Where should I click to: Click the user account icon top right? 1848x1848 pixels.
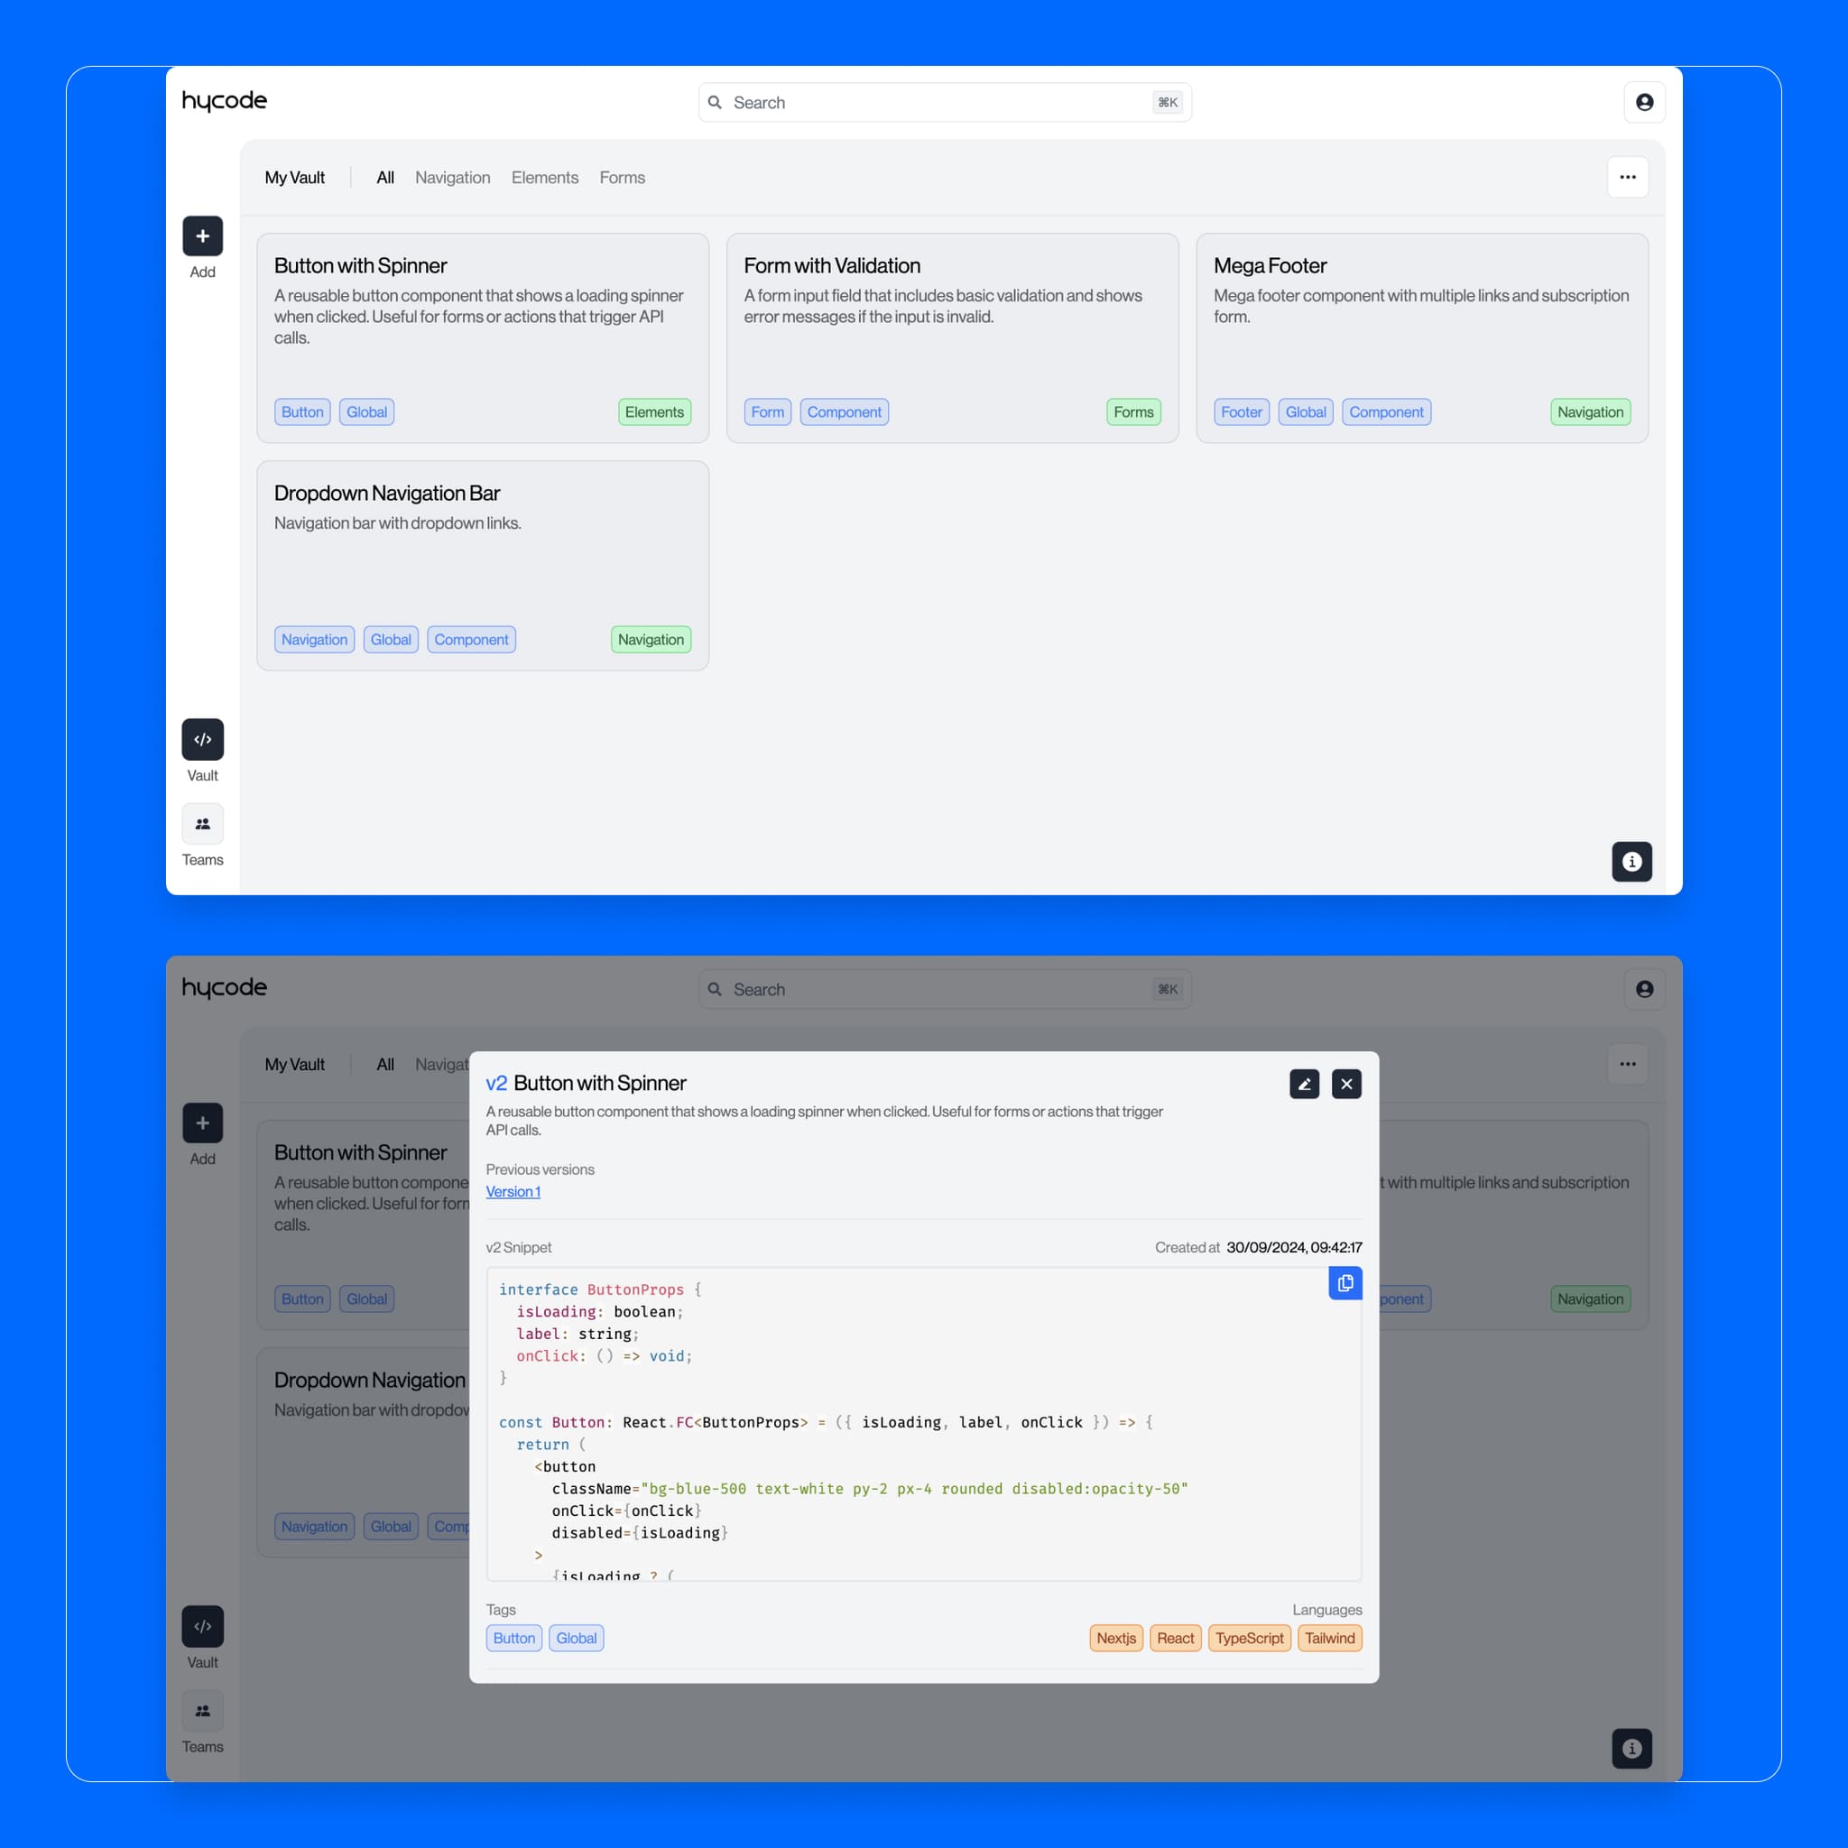pyautogui.click(x=1643, y=102)
